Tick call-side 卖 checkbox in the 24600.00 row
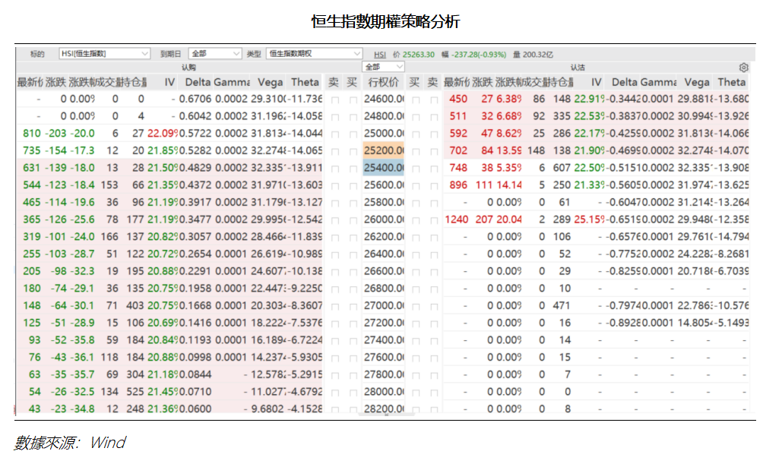The image size is (763, 467). click(x=335, y=99)
